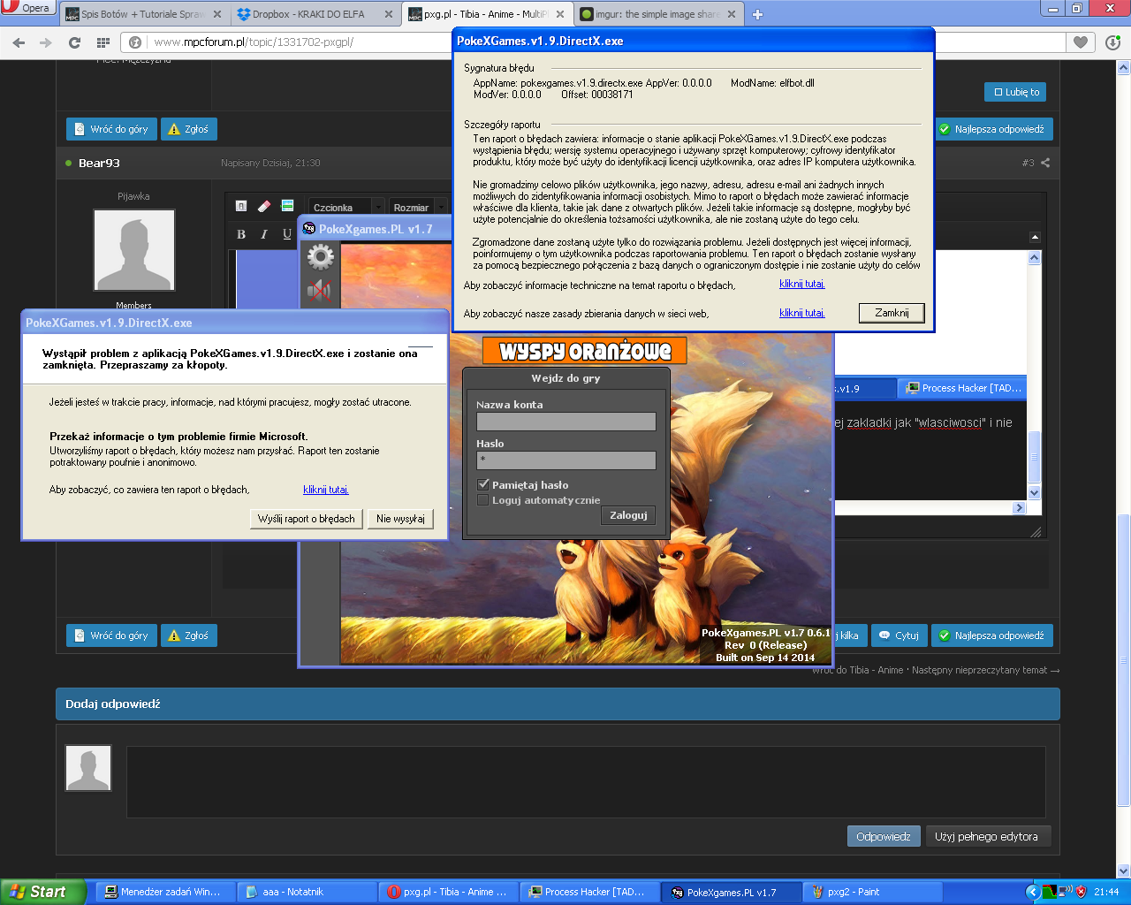The image size is (1131, 905).
Task: Click Użyj pełnego edytora button
Action: point(988,836)
